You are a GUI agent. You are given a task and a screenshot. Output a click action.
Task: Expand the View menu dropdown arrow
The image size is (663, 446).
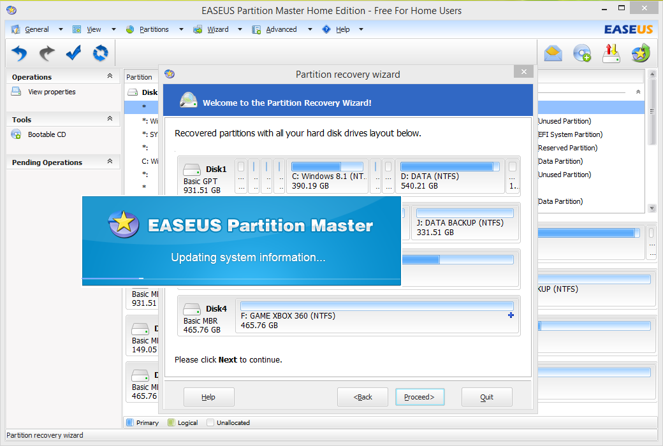(113, 29)
